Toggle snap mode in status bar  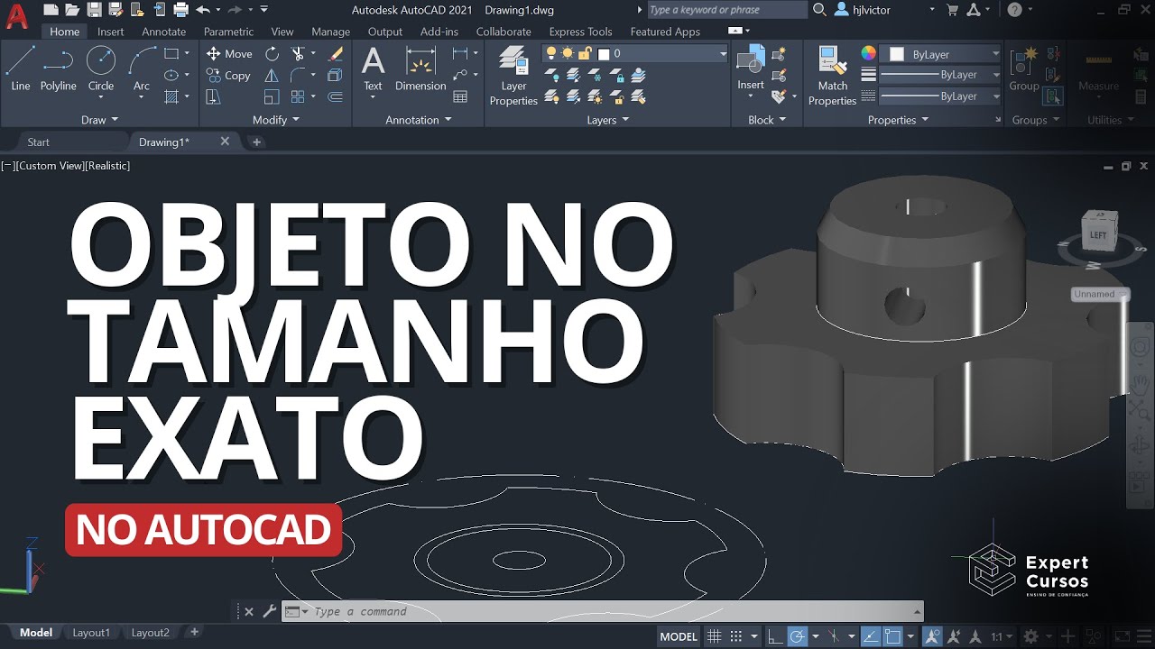[735, 636]
